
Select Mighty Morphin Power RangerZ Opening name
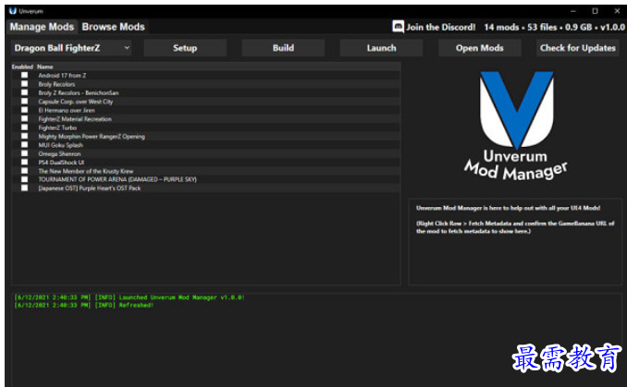pos(92,136)
